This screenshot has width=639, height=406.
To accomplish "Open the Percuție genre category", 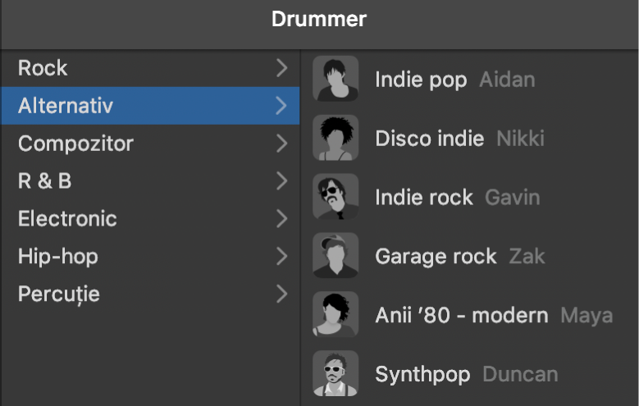I will pos(150,294).
